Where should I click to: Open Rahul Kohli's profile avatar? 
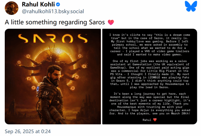pyautogui.click(x=12, y=8)
